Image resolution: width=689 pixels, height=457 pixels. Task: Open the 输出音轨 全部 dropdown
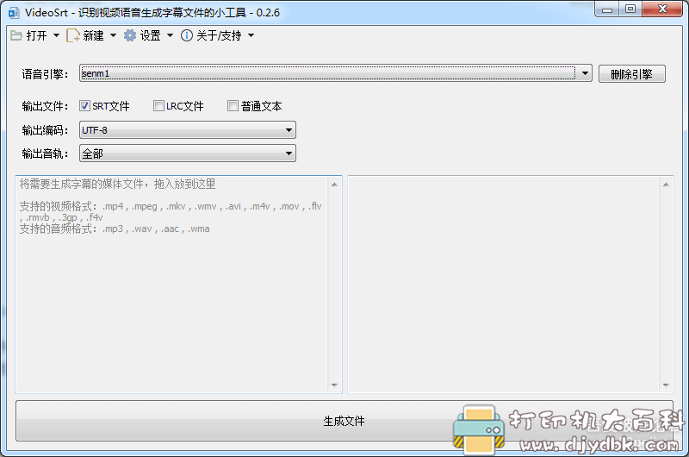tap(188, 153)
